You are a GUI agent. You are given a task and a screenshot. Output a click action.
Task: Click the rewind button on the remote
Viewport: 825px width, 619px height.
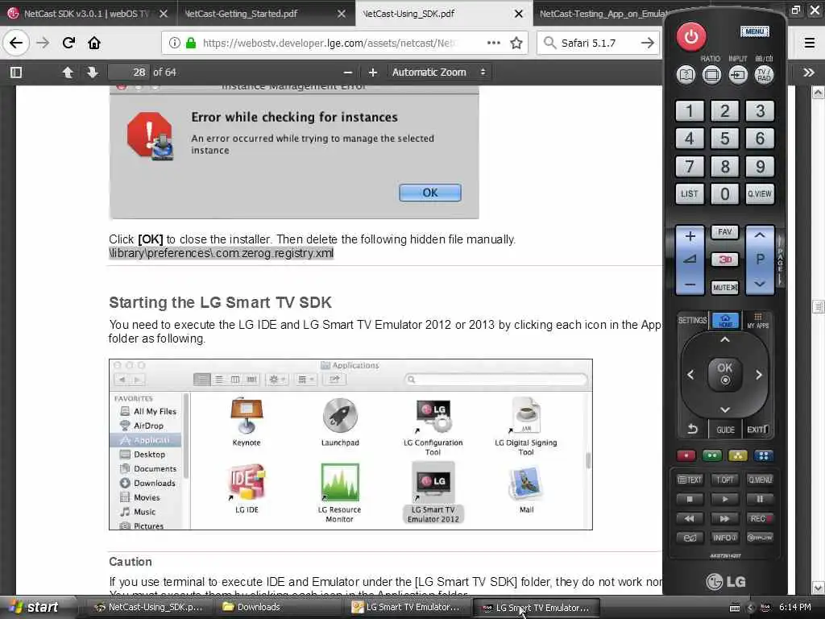click(690, 518)
